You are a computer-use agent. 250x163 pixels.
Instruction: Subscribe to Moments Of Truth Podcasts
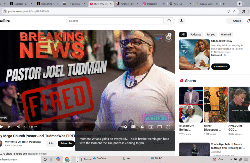(x=66, y=143)
